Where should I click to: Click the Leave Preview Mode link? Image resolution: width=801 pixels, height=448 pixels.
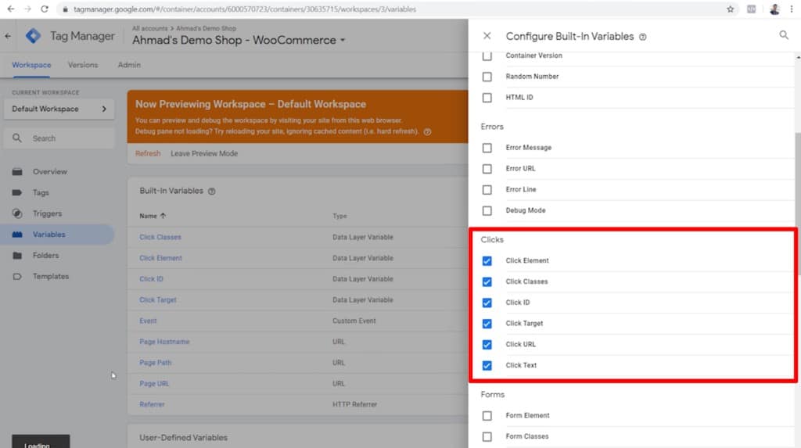[204, 153]
